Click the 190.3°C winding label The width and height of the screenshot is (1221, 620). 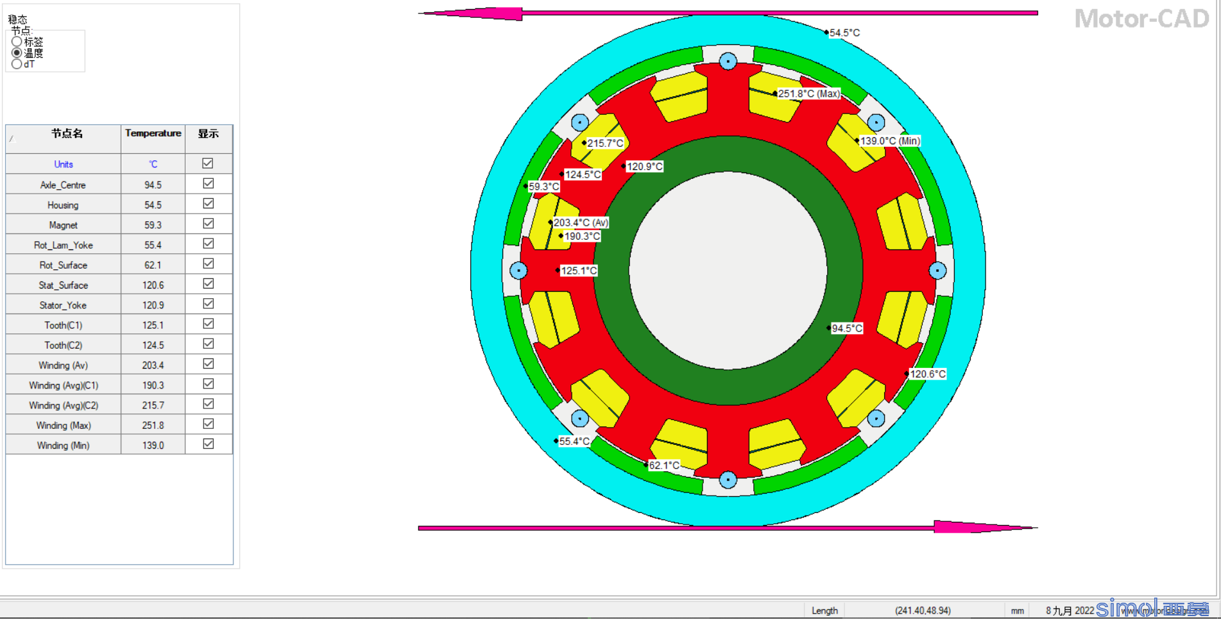(x=582, y=236)
